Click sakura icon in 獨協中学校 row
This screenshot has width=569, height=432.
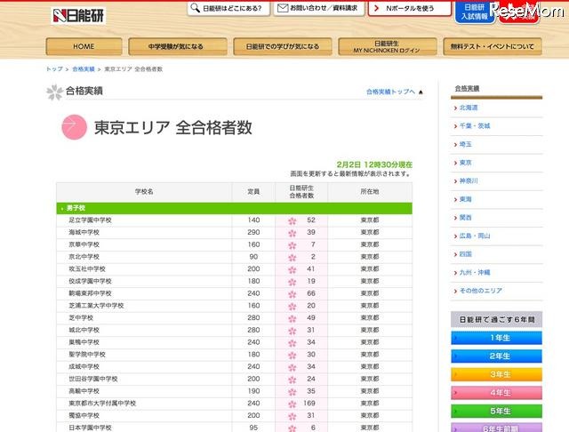pos(293,416)
